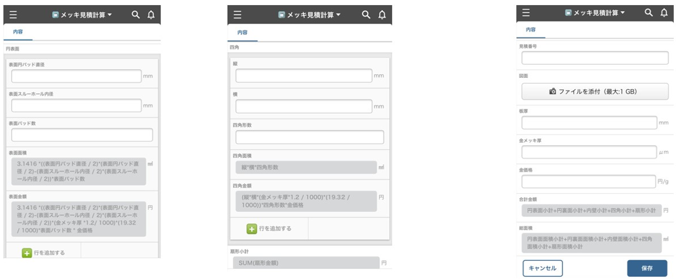Screen dimensions: 676x280
Task: Focus the 表面円パッド直径 input field
Action: click(x=76, y=77)
